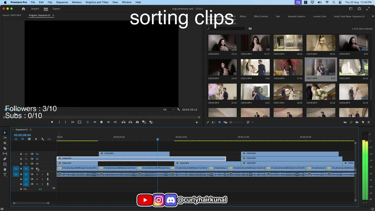Open Timeline display settings wrench
Viewport: 375px width, 211px height.
point(42,139)
